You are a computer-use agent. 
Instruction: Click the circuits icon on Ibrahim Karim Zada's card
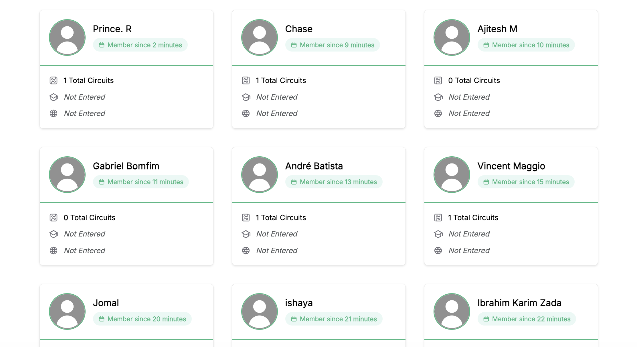pyautogui.click(x=438, y=346)
